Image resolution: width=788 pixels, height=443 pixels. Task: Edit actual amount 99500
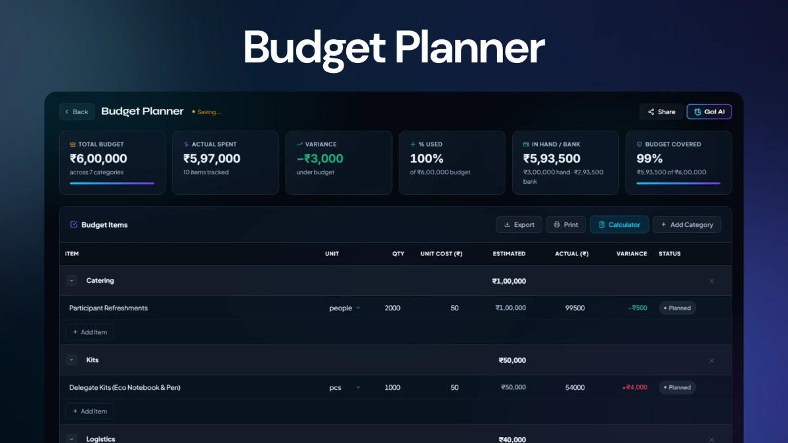click(x=575, y=308)
